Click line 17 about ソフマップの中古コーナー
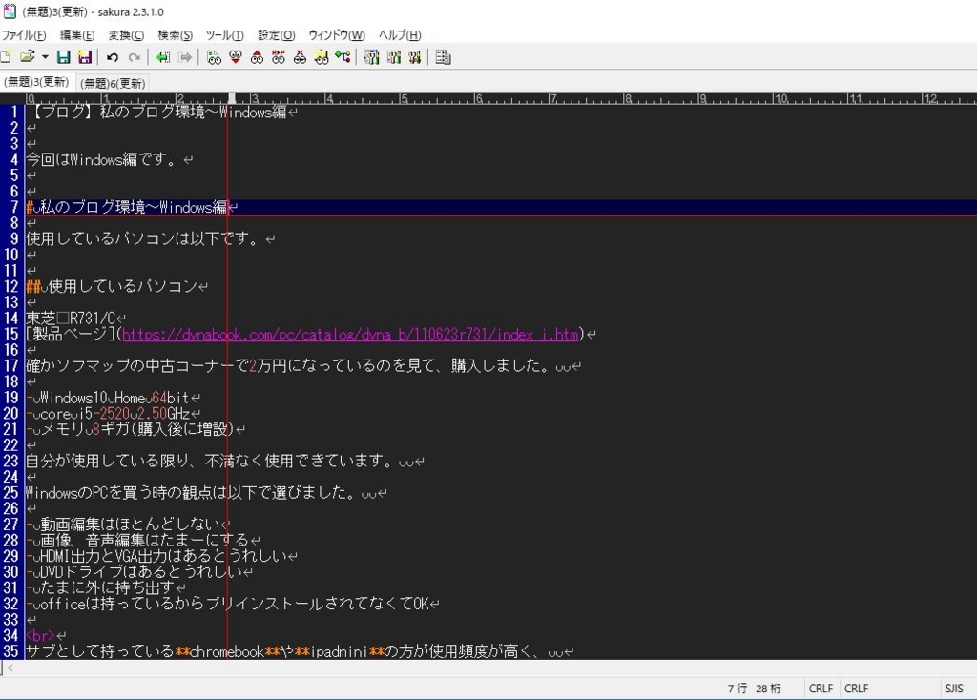This screenshot has height=700, width=977. click(x=288, y=365)
